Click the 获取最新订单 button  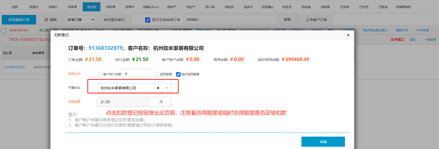coord(19,20)
